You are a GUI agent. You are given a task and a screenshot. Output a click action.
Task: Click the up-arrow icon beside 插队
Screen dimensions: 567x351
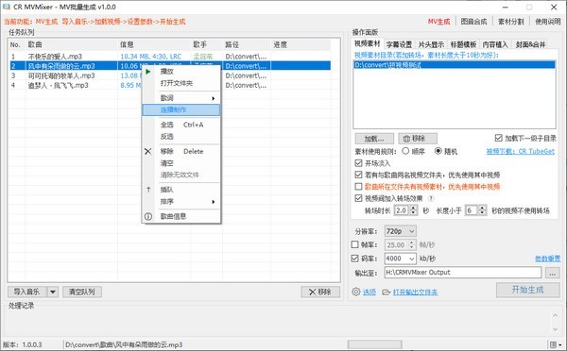[148, 190]
